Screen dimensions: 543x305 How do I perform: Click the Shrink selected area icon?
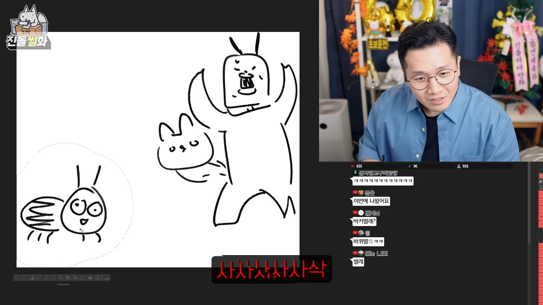46,278
